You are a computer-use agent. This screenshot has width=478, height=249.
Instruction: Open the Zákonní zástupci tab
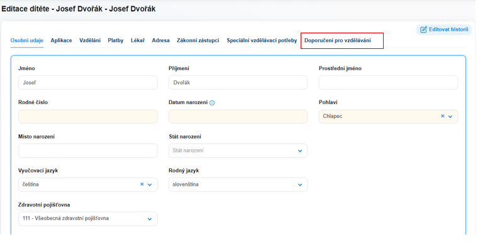tap(198, 40)
